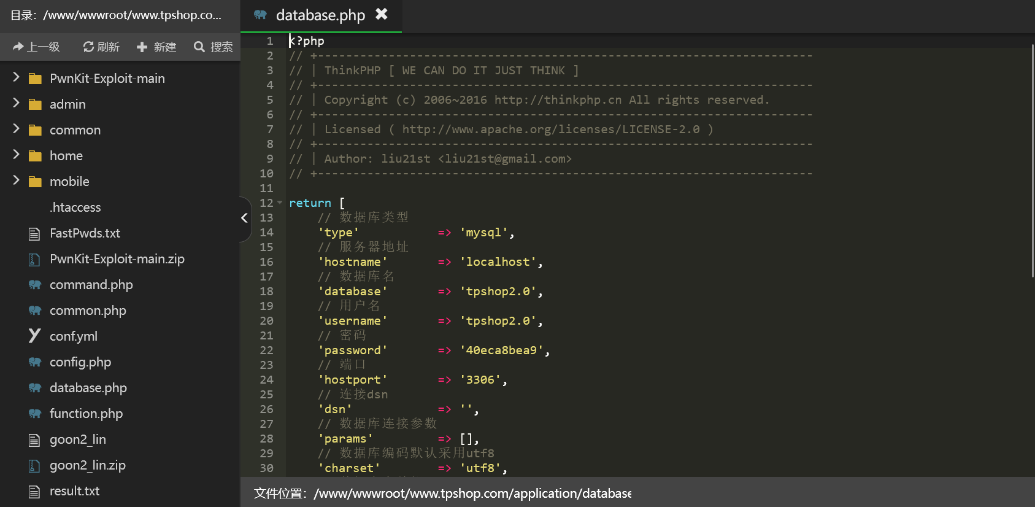Select goon2_lin.zip file name
Viewport: 1035px width, 507px height.
[x=88, y=465]
